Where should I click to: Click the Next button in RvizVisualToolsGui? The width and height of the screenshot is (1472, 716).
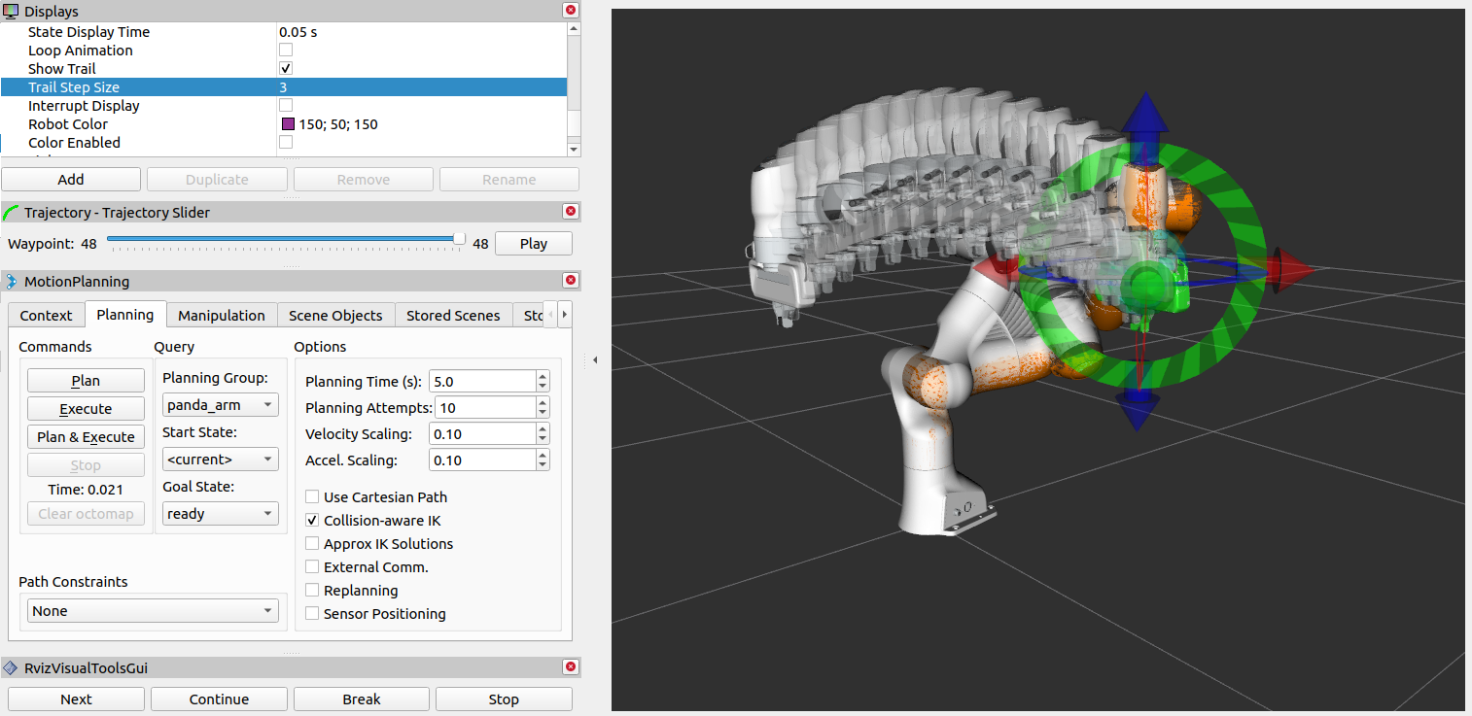pyautogui.click(x=76, y=699)
